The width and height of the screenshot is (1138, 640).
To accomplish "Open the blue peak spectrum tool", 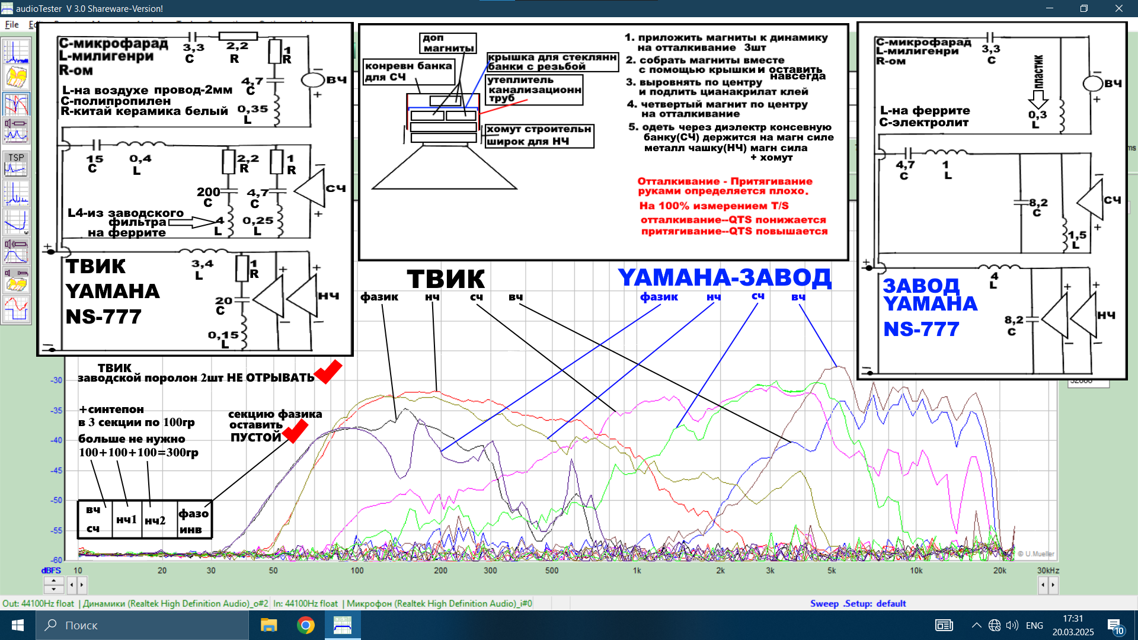I will tap(16, 193).
